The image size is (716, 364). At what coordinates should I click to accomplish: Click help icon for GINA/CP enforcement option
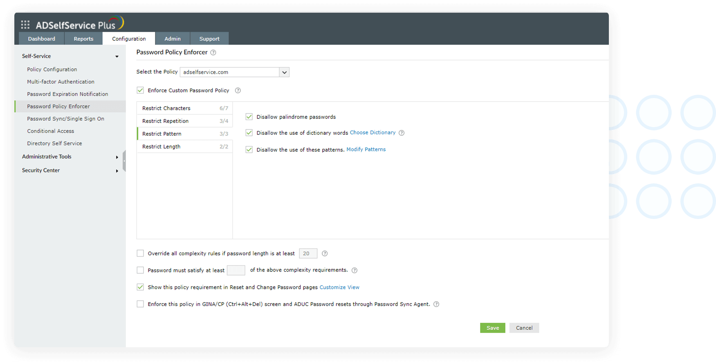coord(436,304)
